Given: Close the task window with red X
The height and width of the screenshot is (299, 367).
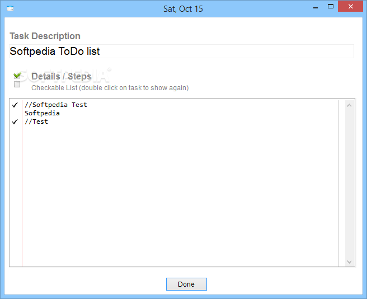Looking at the screenshot, I should [x=350, y=7].
